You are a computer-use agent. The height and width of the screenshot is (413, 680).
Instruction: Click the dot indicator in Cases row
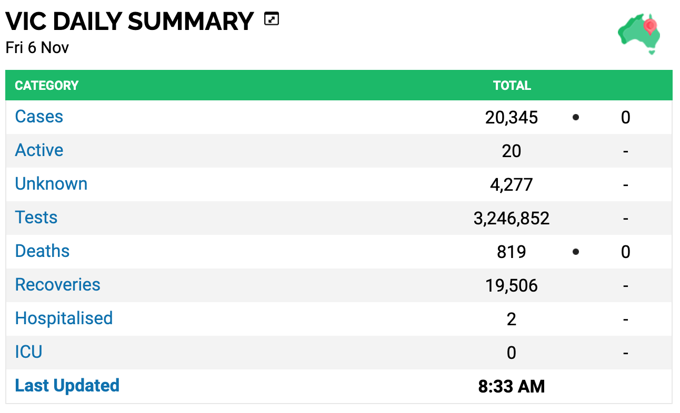(x=576, y=117)
